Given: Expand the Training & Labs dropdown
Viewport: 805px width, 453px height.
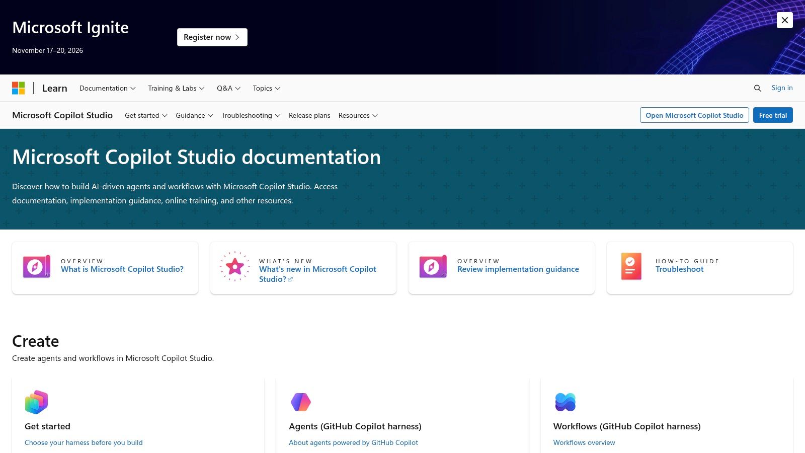Looking at the screenshot, I should [x=176, y=88].
